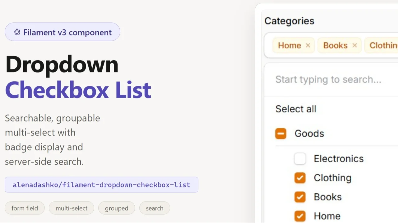Click the Books option label in list

328,197
